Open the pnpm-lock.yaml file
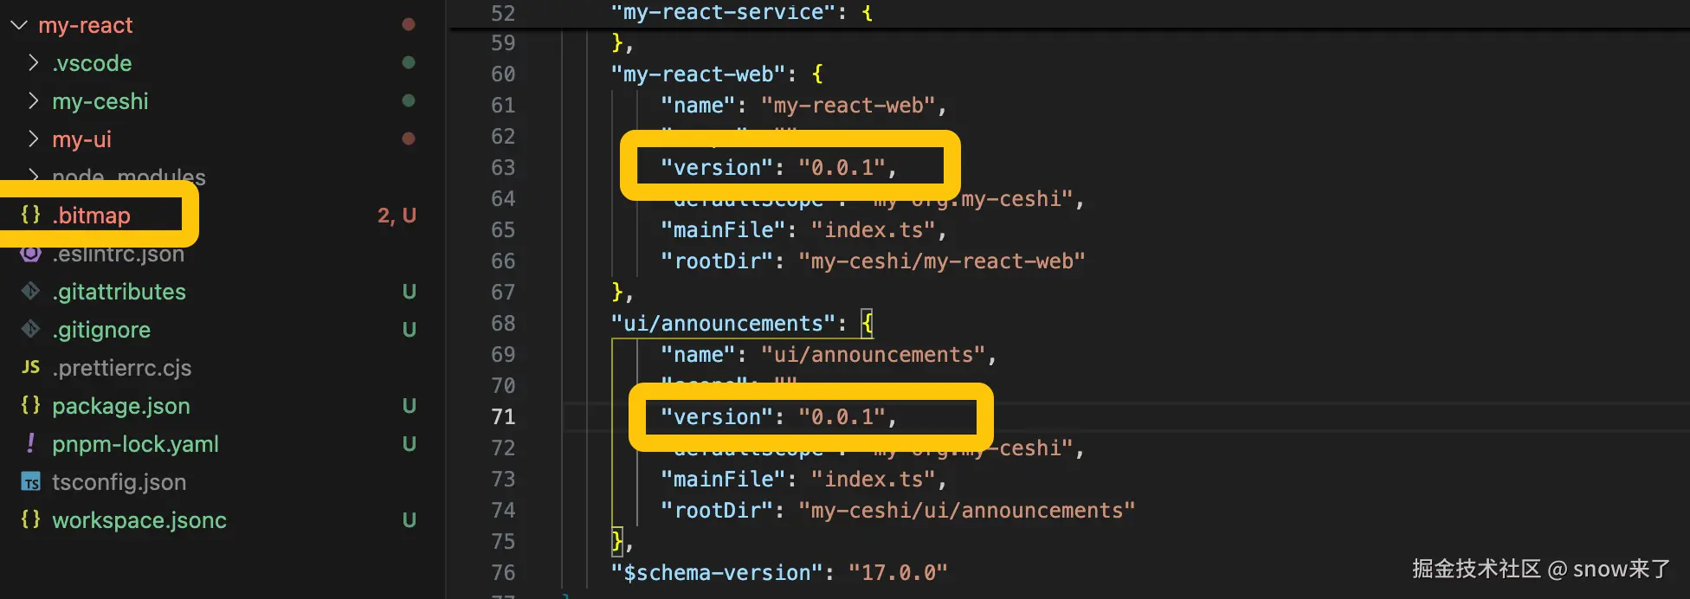Image resolution: width=1690 pixels, height=599 pixels. (x=135, y=444)
